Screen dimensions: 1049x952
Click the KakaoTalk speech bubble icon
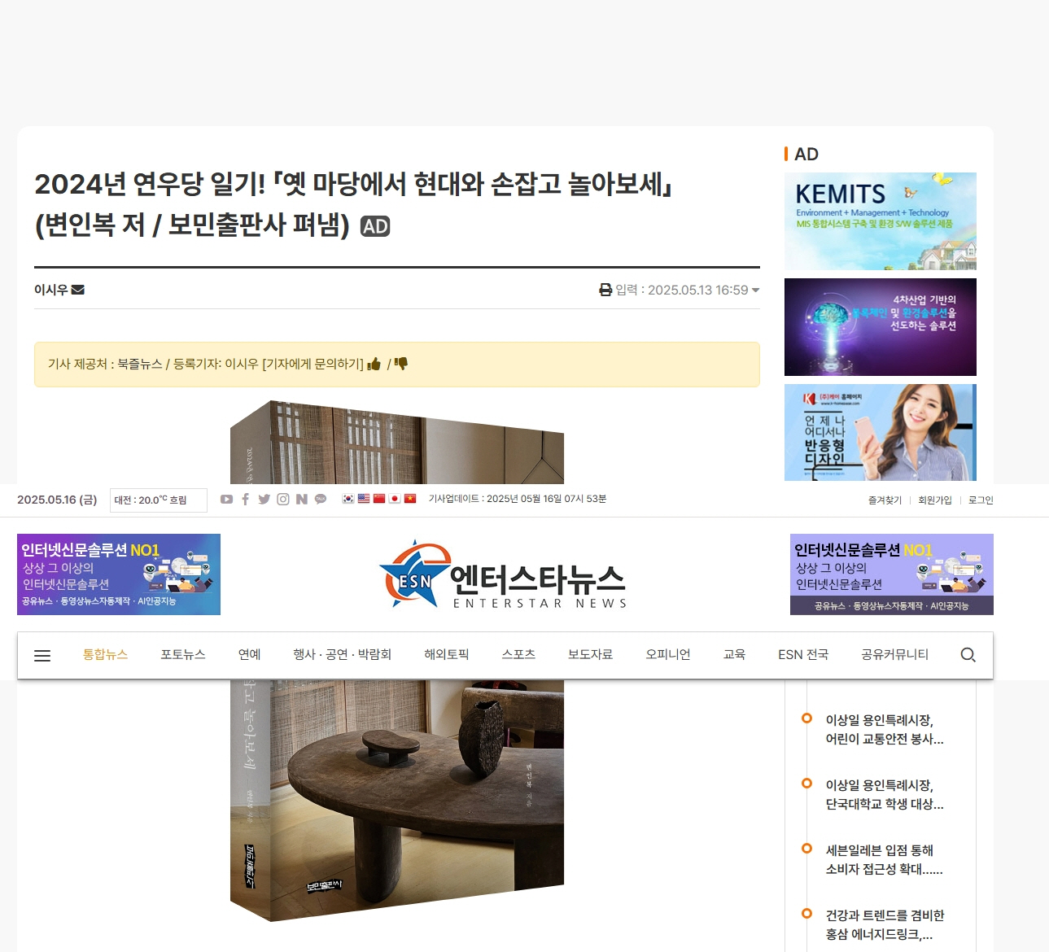point(321,500)
